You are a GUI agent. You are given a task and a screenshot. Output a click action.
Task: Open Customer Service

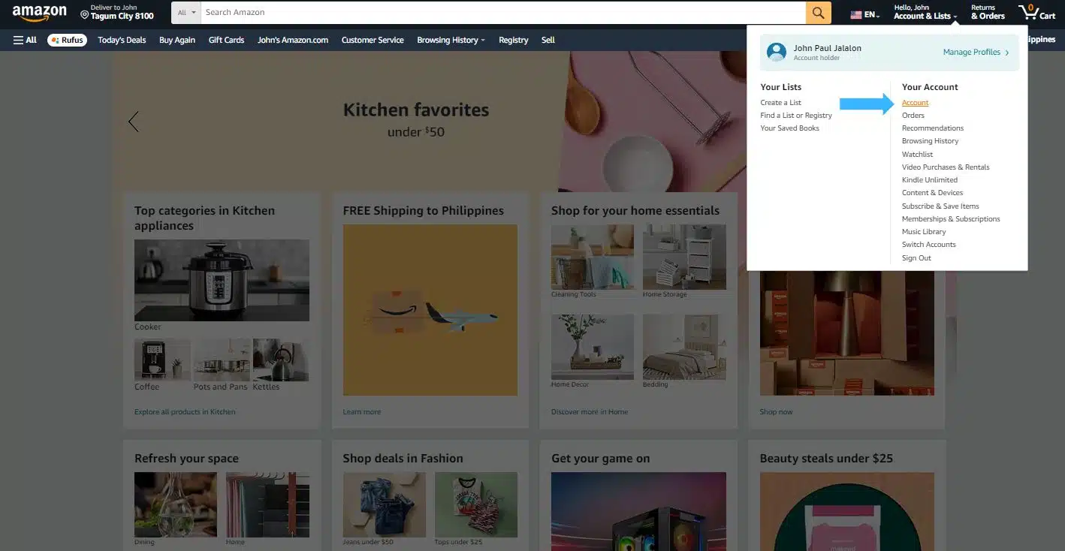[x=373, y=40]
